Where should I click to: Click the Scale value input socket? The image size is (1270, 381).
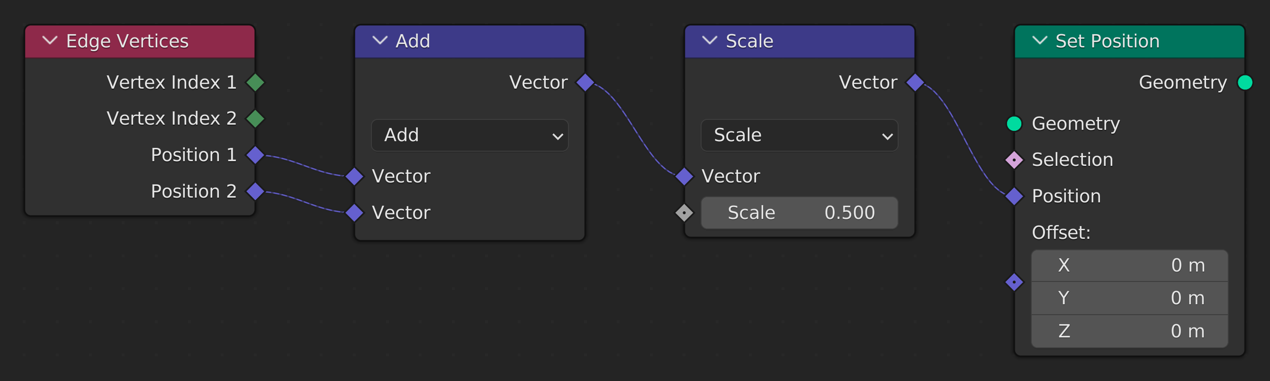click(x=685, y=213)
